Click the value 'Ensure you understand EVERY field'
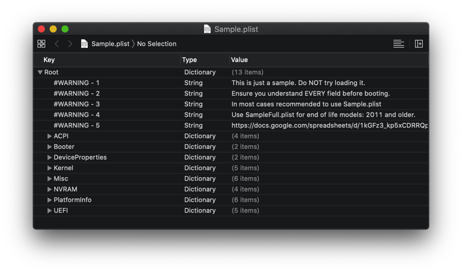 coord(311,93)
